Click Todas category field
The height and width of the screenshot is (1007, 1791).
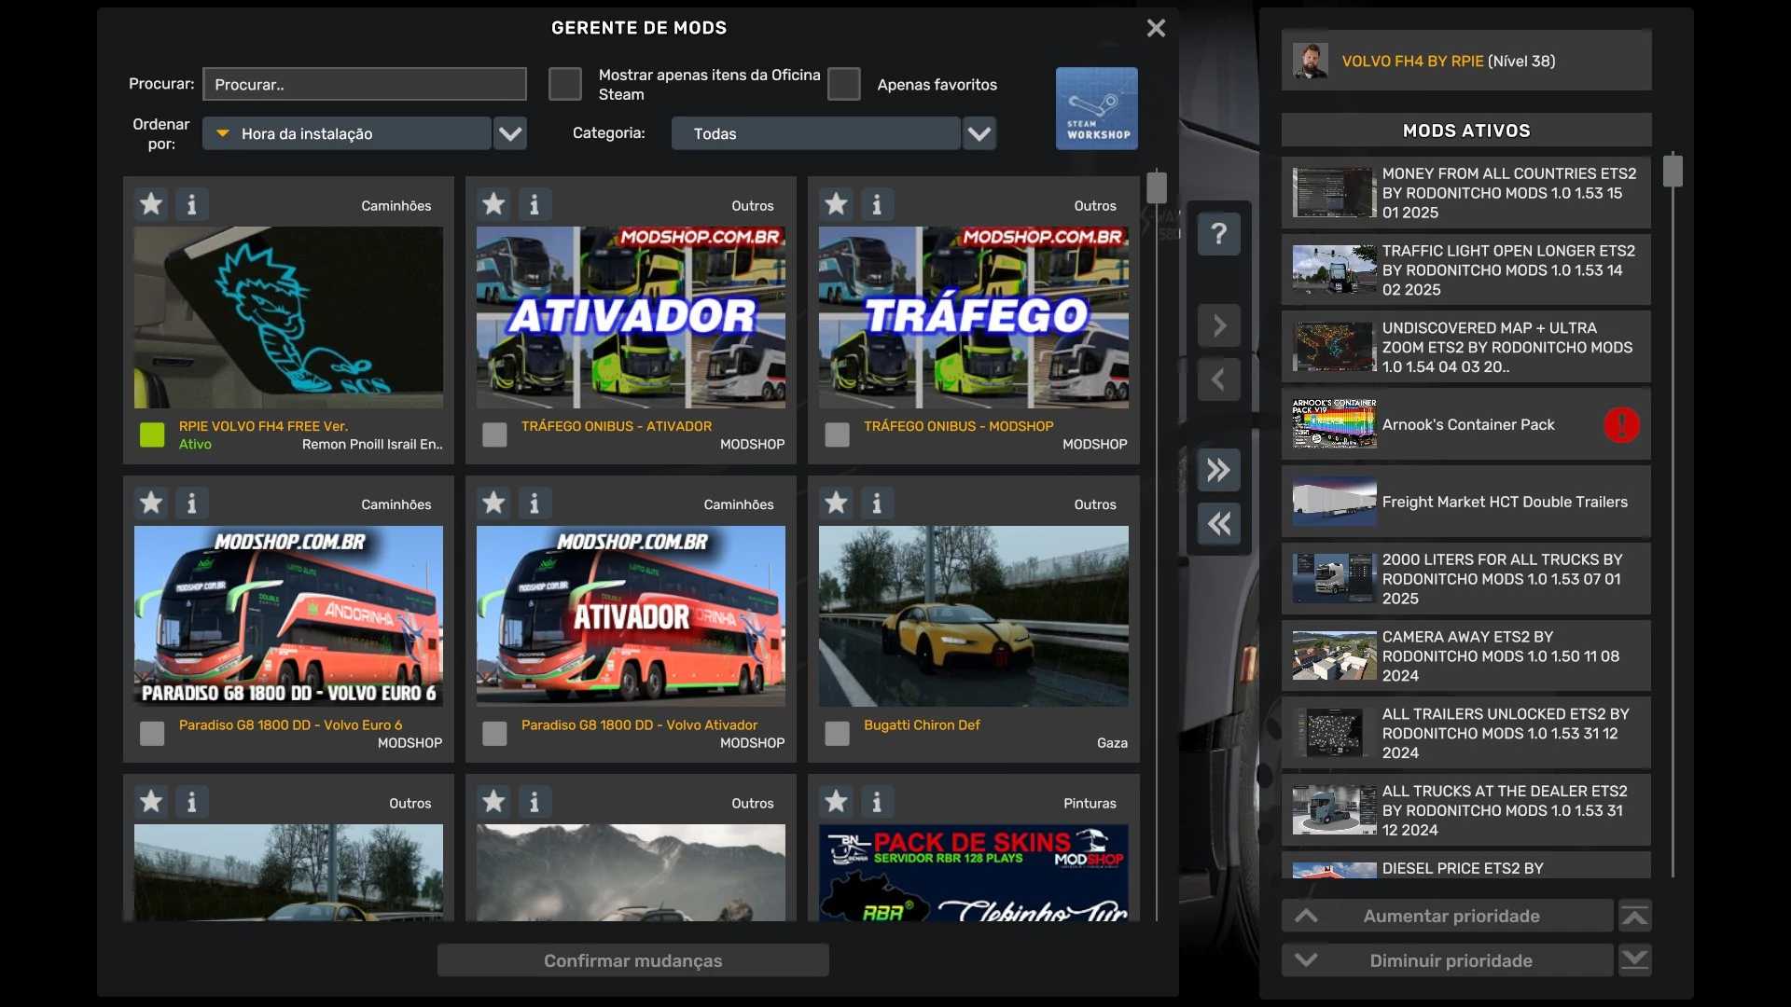[815, 133]
